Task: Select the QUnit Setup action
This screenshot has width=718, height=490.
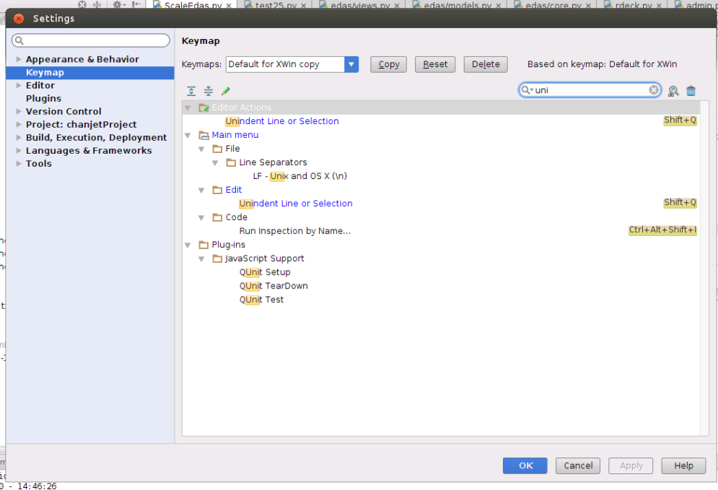Action: 265,273
